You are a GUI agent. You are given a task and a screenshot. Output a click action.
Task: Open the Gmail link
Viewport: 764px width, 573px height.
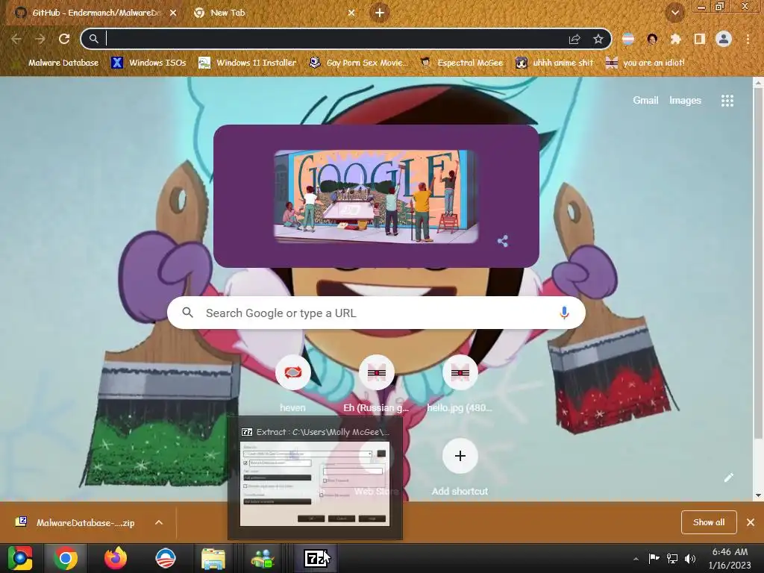click(x=645, y=101)
